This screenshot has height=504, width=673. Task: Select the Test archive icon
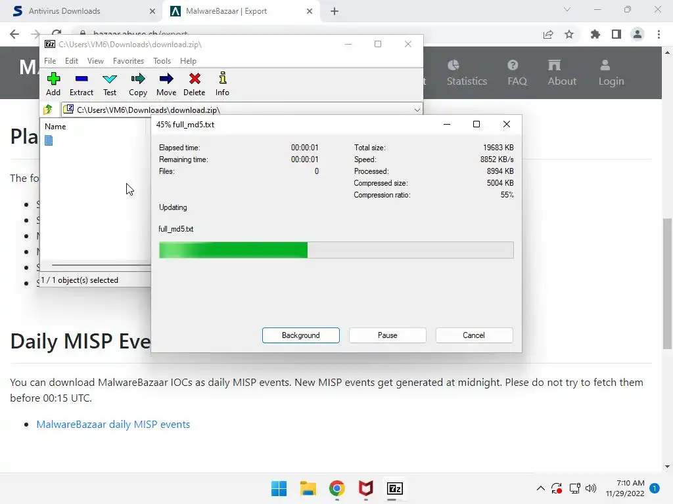point(110,85)
